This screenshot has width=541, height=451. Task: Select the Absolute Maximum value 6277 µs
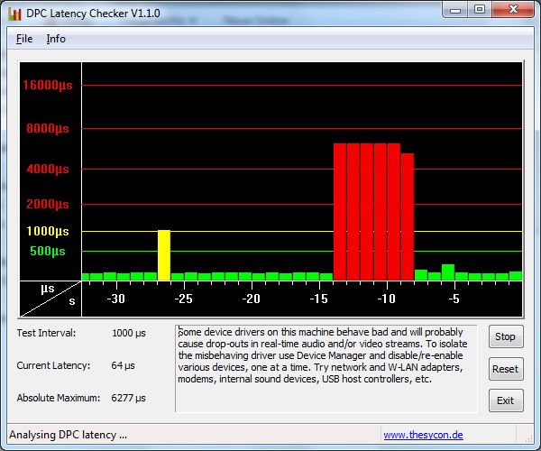click(x=128, y=398)
